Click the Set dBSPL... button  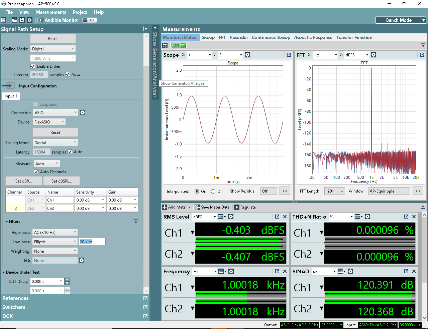tap(62, 181)
